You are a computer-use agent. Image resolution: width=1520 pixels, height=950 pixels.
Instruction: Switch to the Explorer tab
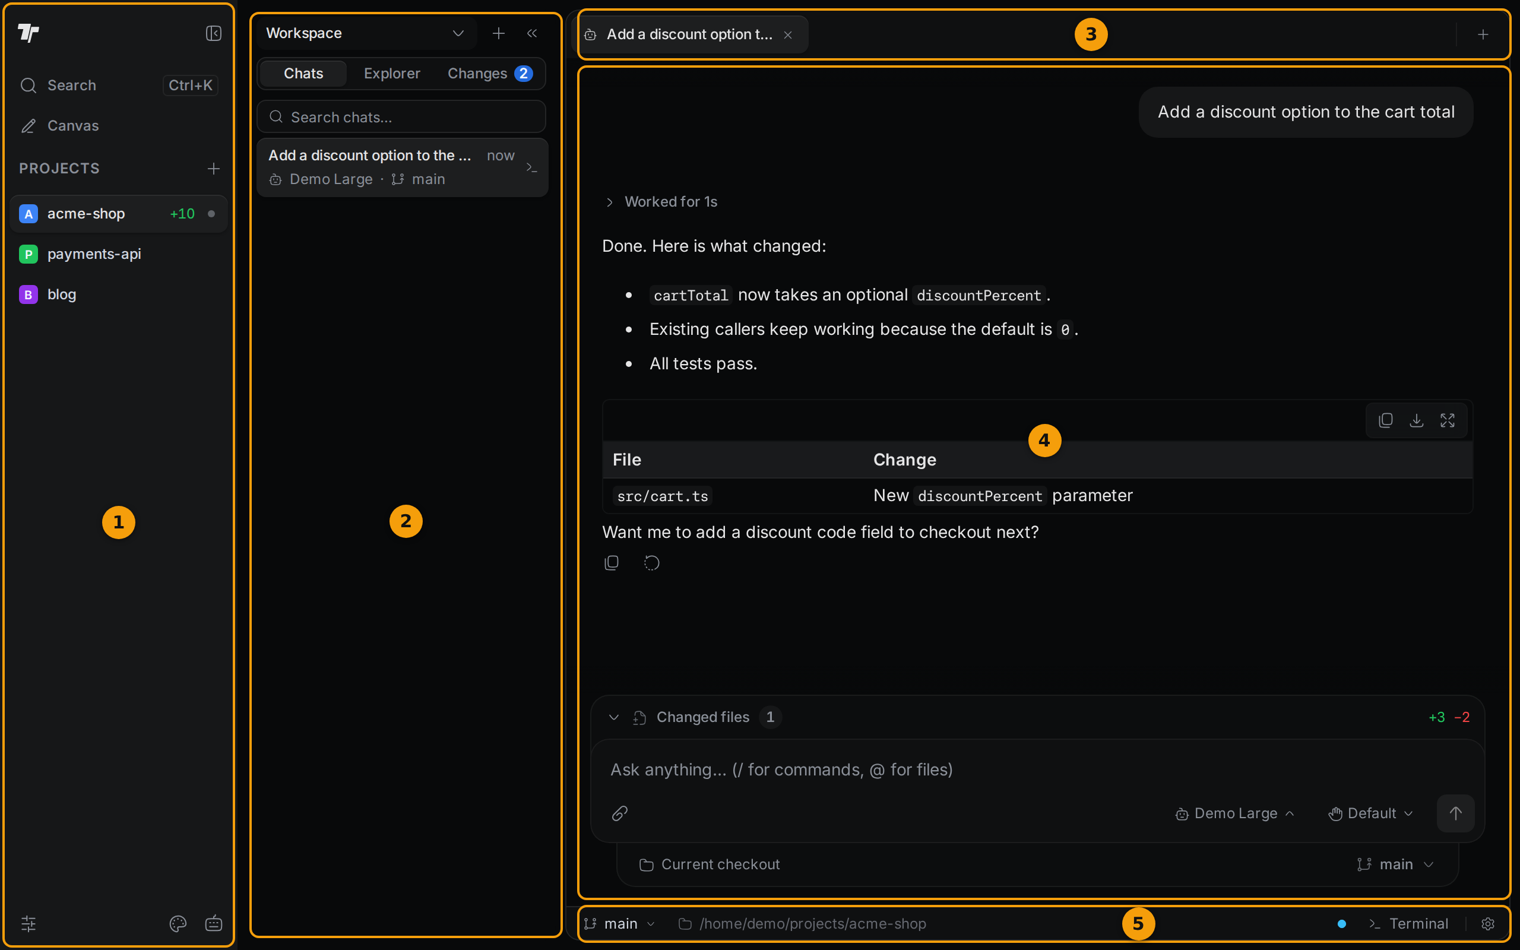tap(392, 74)
